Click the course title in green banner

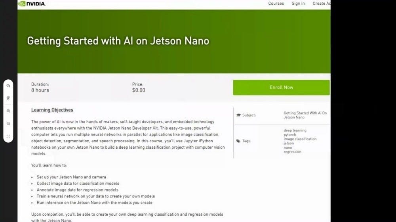pyautogui.click(x=118, y=41)
